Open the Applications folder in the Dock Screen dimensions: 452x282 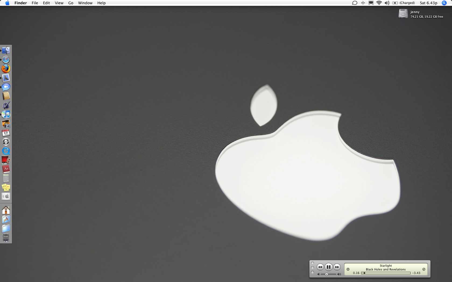[6, 219]
